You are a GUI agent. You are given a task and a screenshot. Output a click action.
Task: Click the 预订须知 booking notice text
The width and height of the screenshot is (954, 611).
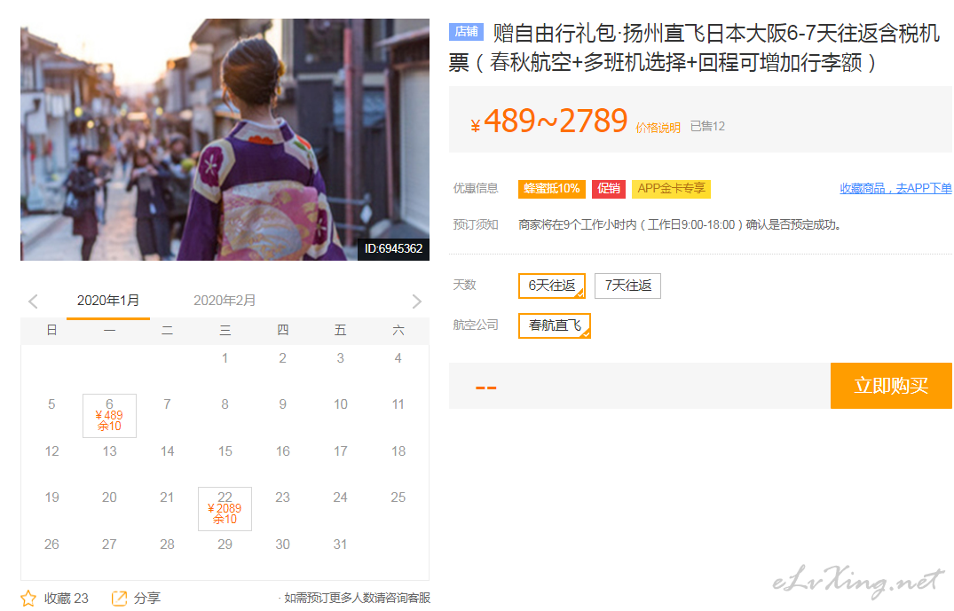(x=476, y=225)
